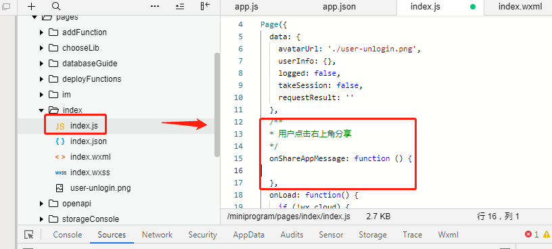Switch to the app.json editor tab

(x=339, y=7)
